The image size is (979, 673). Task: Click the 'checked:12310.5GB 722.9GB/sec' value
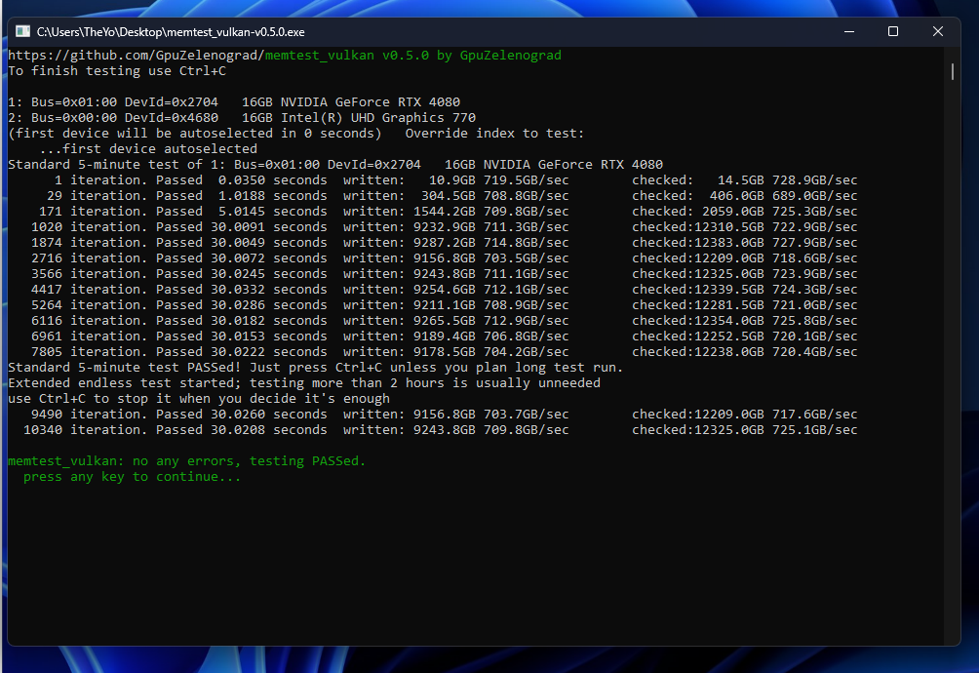745,226
